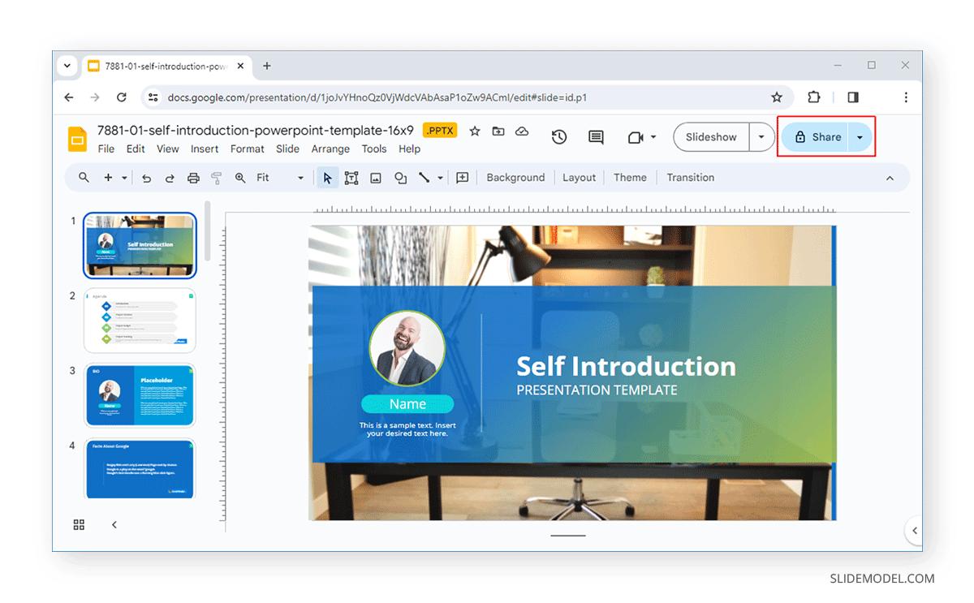Expand the Share options dropdown arrow
The width and height of the screenshot is (974, 603).
click(860, 137)
